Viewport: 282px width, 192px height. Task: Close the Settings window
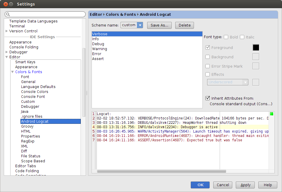tap(6, 4)
